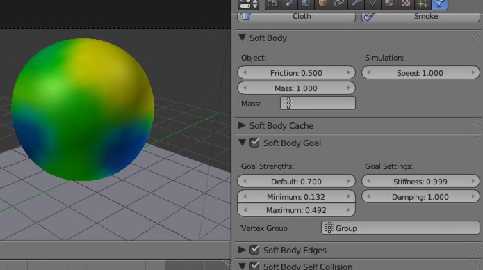Open the Object Data triangle icon
The height and width of the screenshot is (270, 483).
[x=372, y=3]
